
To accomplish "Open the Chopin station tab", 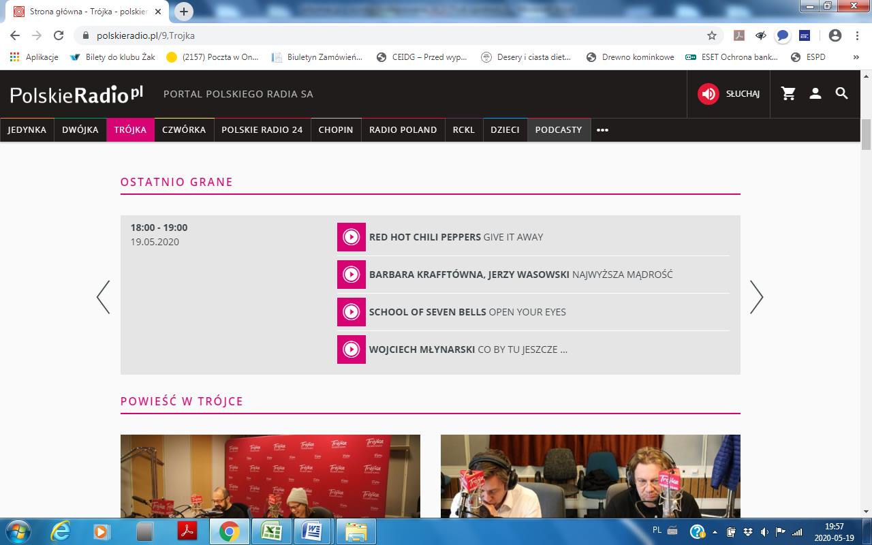I will tap(336, 129).
